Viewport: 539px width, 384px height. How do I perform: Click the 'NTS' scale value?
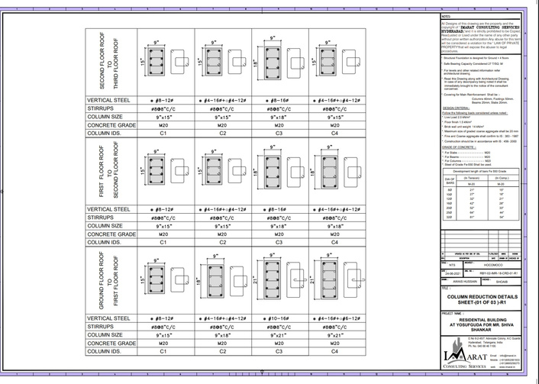452,265
